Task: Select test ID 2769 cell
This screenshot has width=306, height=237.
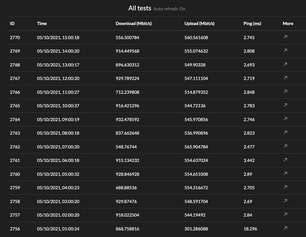Action: [15, 51]
